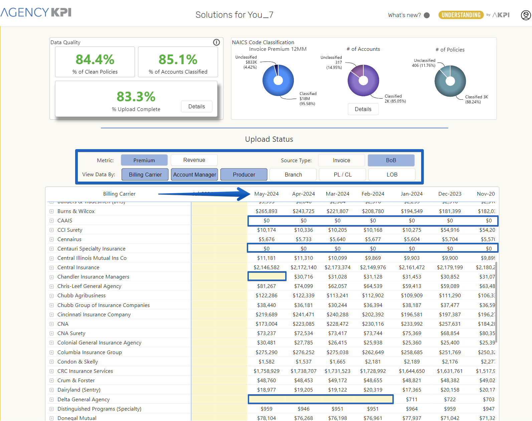Open the user profile icon

coord(526,15)
